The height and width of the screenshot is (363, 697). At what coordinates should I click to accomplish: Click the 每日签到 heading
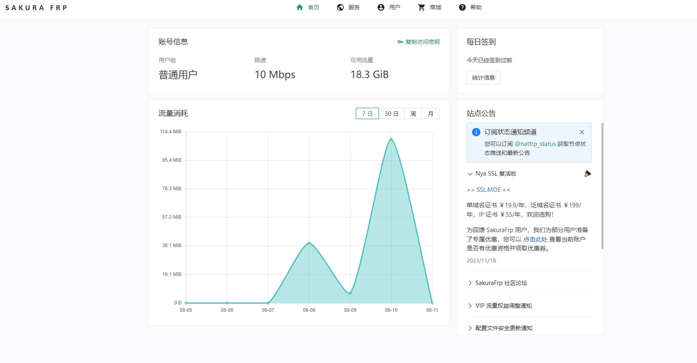click(x=481, y=42)
